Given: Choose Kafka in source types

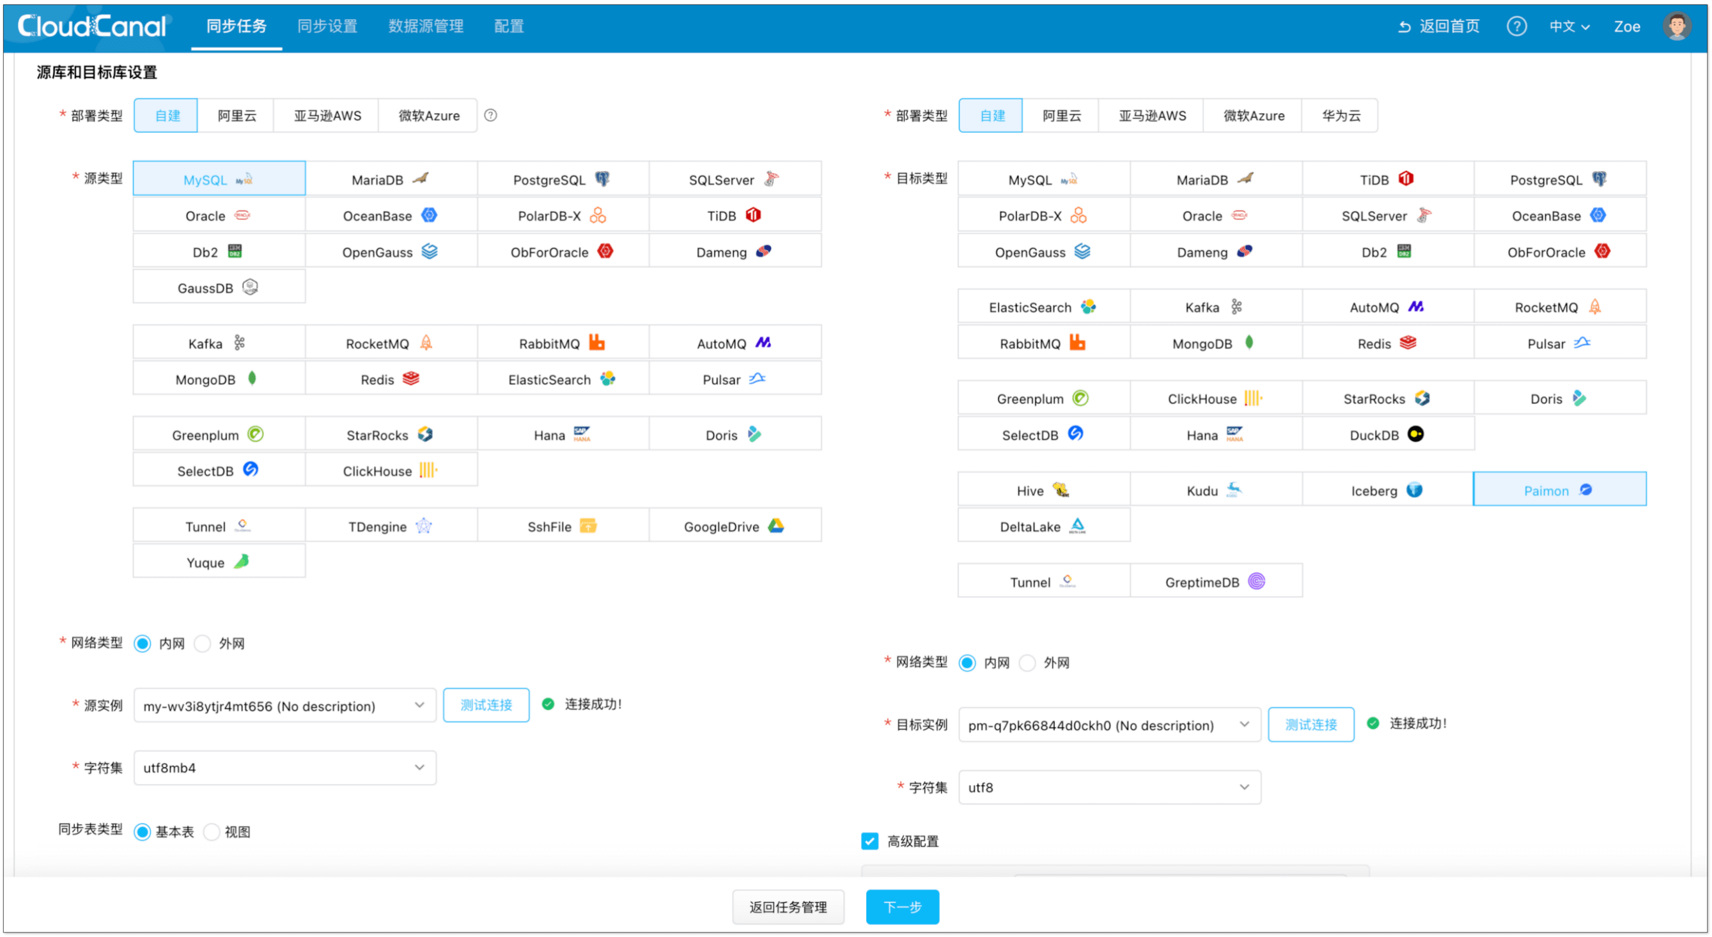Looking at the screenshot, I should point(218,344).
